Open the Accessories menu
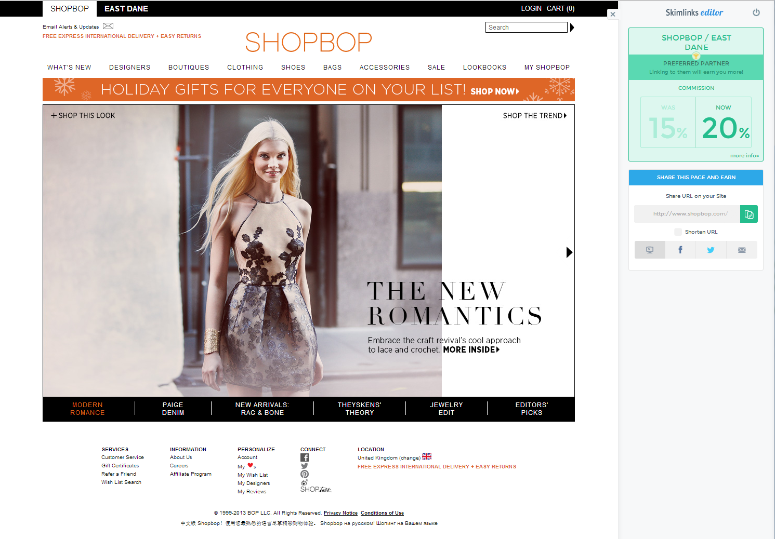 point(385,68)
